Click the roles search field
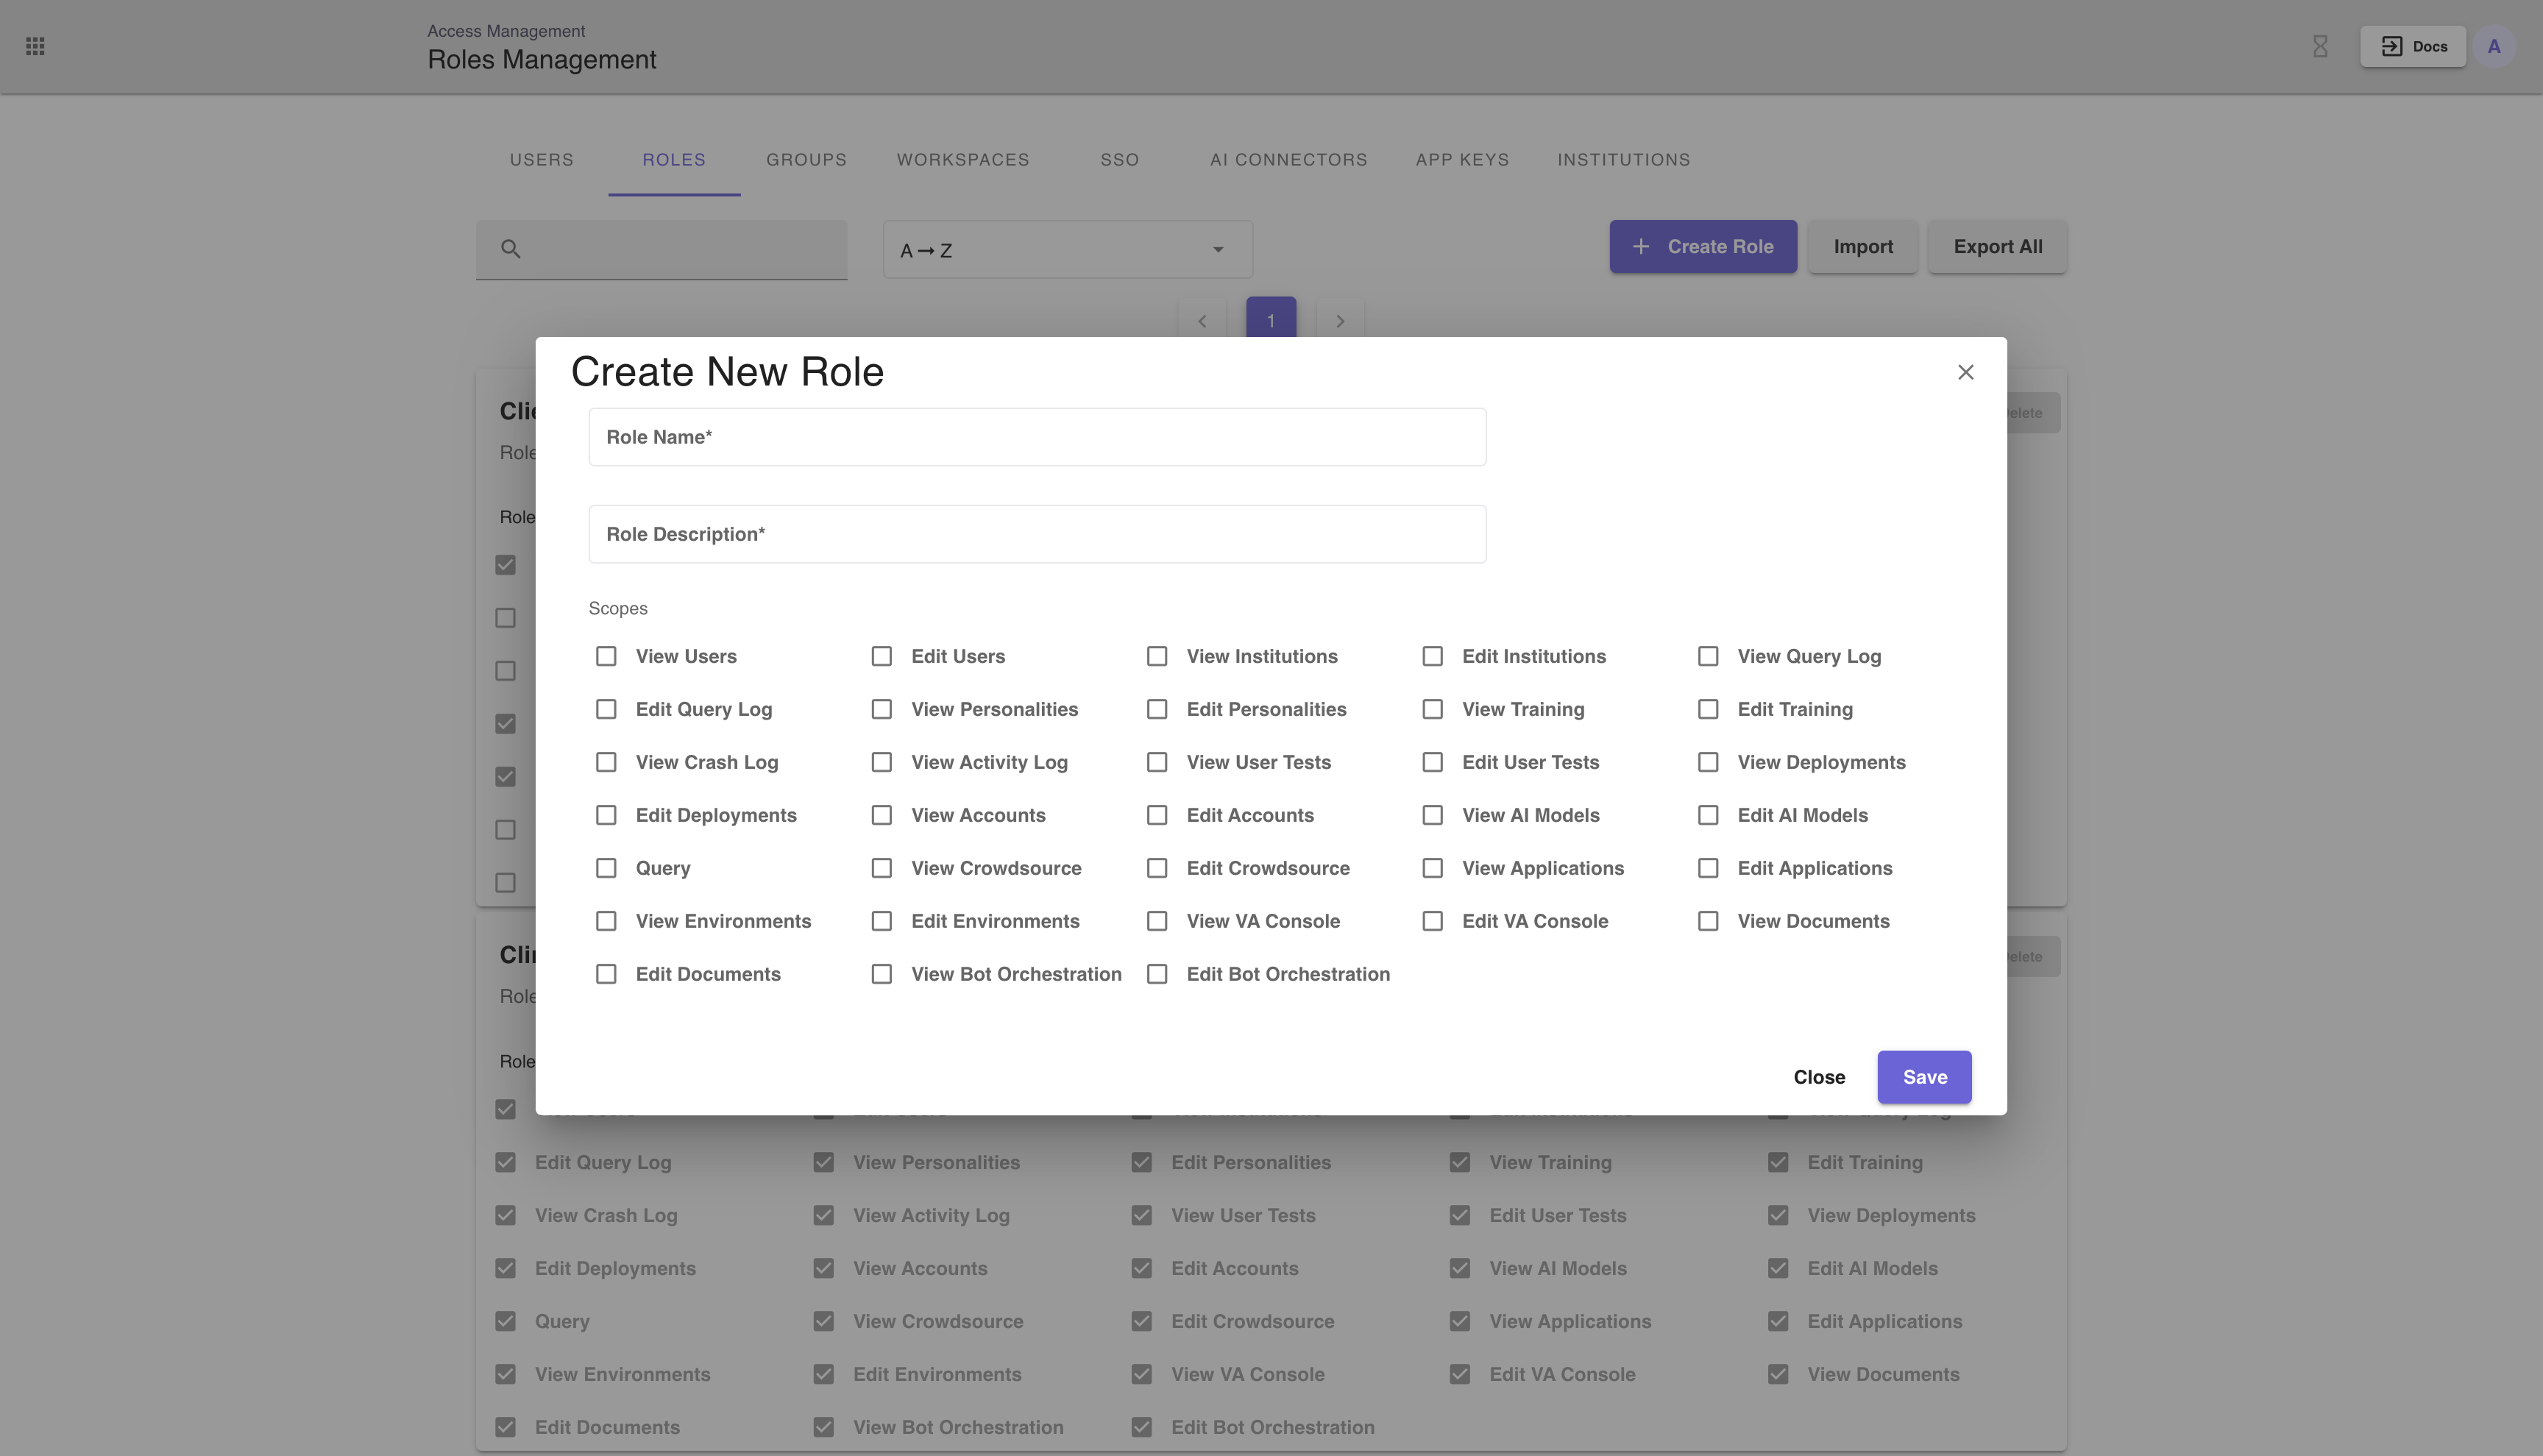The width and height of the screenshot is (2543, 1456). tap(661, 250)
